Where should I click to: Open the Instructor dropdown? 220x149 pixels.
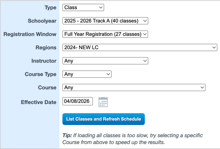click(x=105, y=61)
